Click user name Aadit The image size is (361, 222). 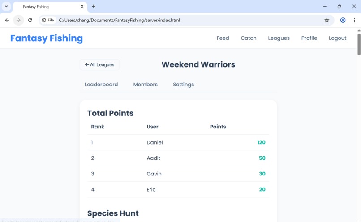tap(153, 158)
